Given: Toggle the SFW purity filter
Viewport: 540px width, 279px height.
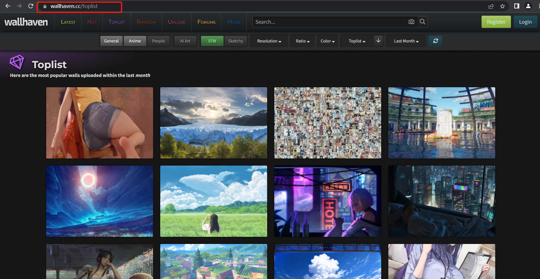Looking at the screenshot, I should 212,41.
